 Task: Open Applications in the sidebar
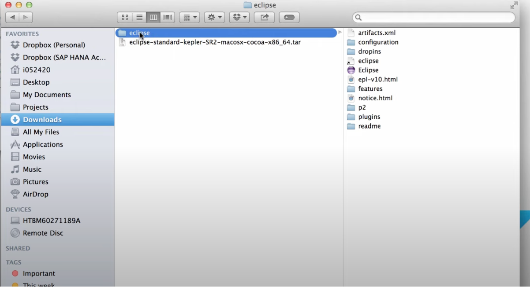tap(43, 144)
